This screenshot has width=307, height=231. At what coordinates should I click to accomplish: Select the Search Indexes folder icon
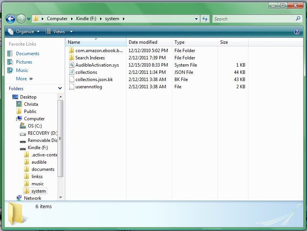point(72,58)
